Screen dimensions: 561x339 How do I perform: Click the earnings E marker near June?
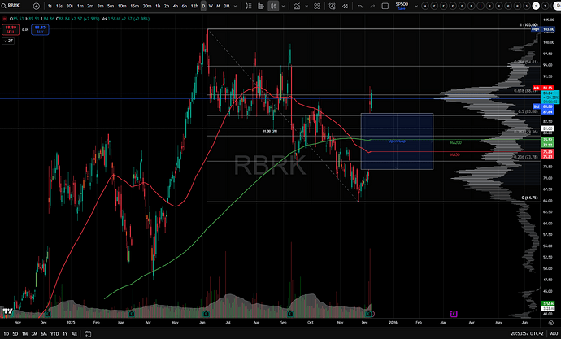coord(206,314)
